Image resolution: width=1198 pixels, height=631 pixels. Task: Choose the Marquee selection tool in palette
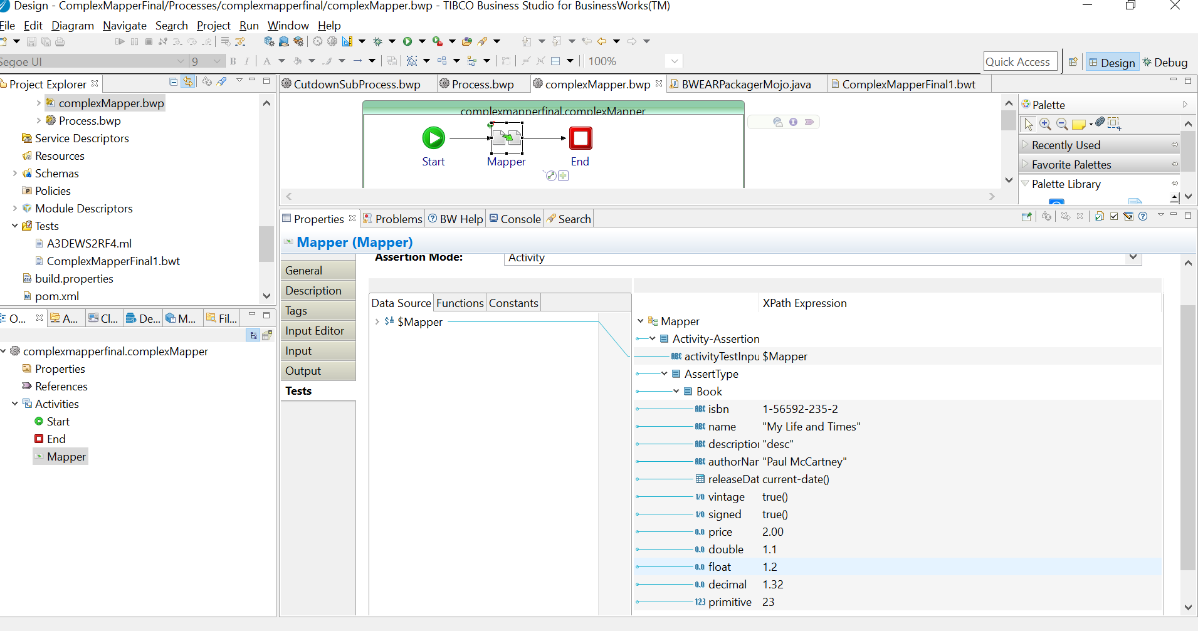(x=1115, y=123)
